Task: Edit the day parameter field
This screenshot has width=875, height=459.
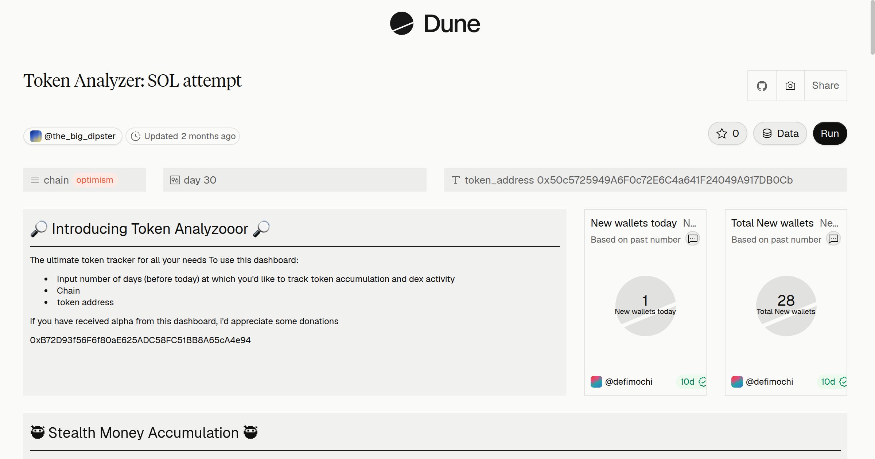Action: click(295, 180)
